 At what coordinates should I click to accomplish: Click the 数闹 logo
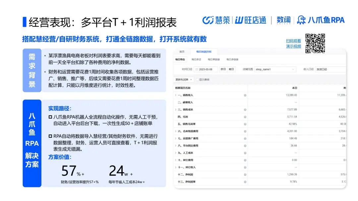283,20
